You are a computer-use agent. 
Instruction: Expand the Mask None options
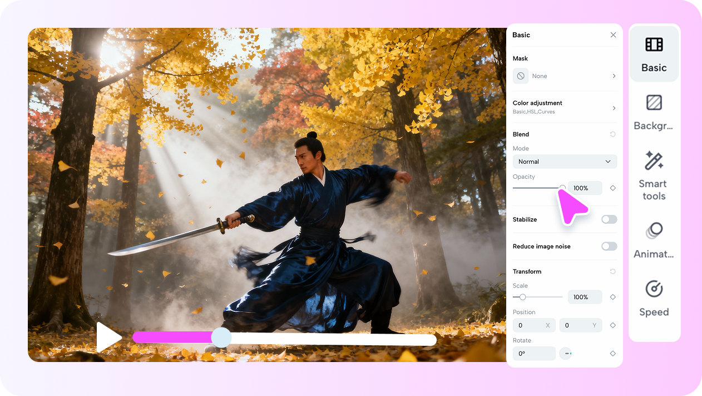[614, 76]
